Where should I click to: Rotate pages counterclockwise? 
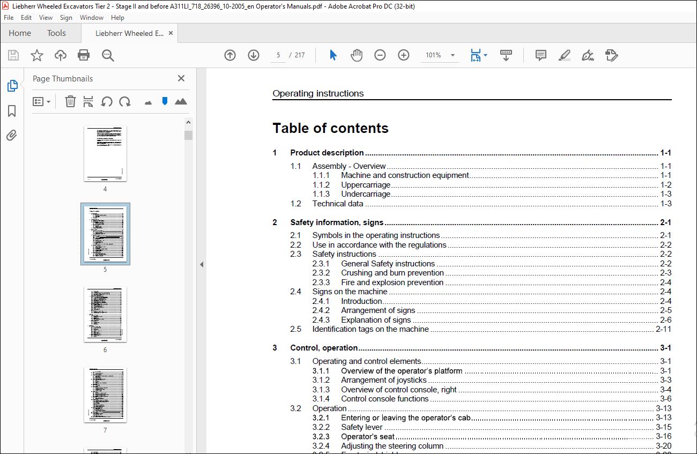click(x=107, y=101)
